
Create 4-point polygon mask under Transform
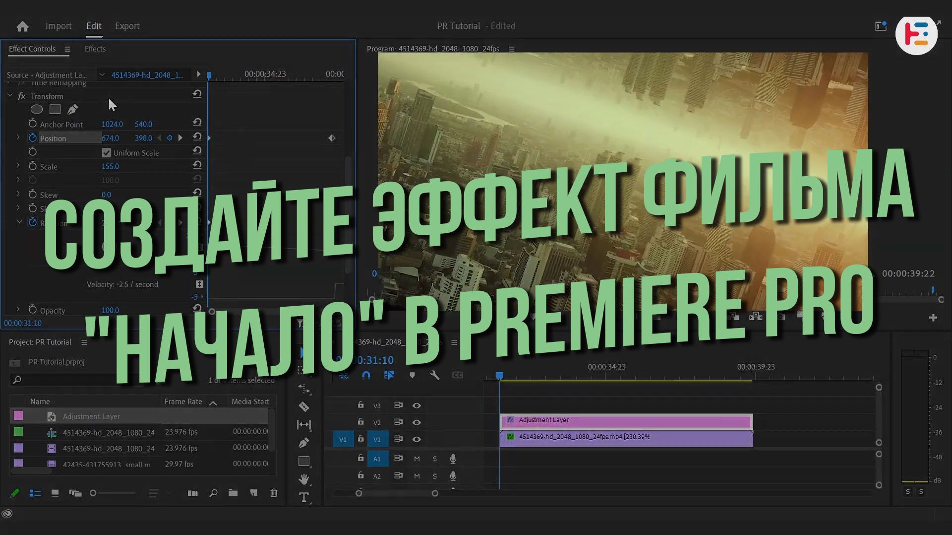pos(55,109)
